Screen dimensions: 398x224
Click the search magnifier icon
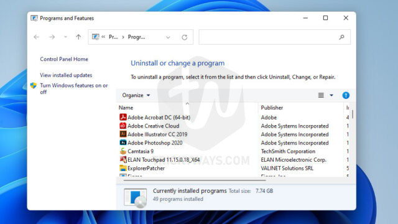(x=341, y=37)
